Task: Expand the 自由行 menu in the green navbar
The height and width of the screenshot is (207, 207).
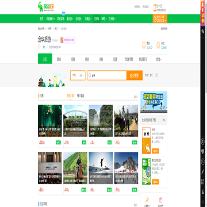Action: (x=79, y=19)
